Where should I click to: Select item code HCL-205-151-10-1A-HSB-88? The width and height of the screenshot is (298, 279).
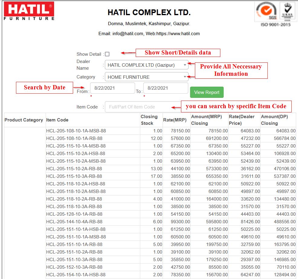(x=76, y=229)
